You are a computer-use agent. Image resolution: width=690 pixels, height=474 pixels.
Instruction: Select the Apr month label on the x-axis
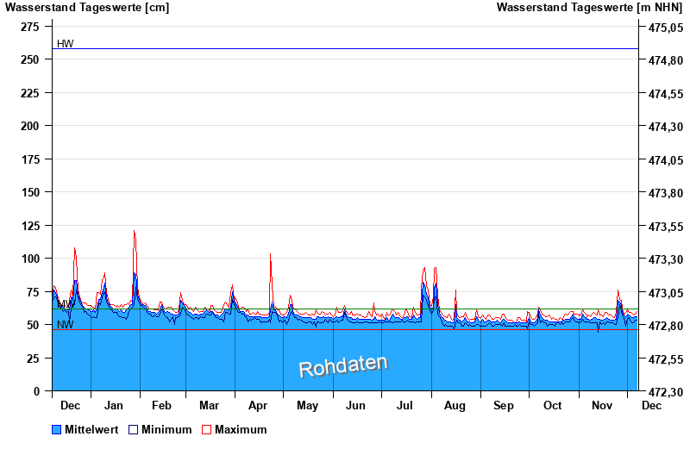[x=258, y=405]
